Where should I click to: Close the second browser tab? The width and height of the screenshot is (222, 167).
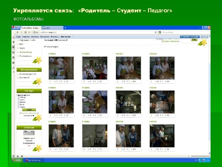tap(62, 28)
